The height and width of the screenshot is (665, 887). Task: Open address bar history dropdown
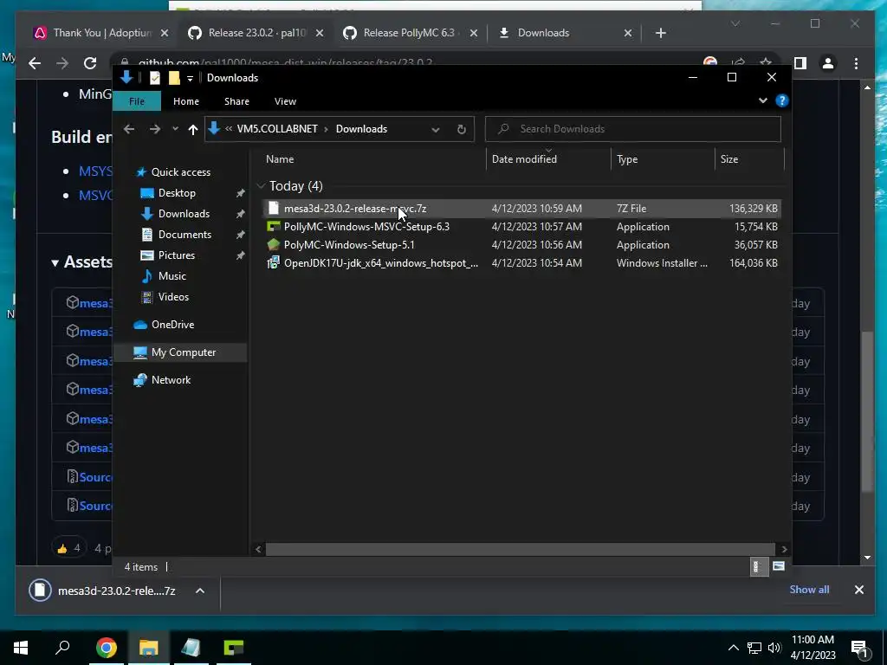tap(436, 130)
